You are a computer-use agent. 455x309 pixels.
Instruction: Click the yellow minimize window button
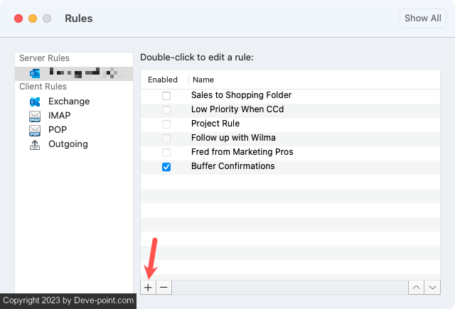[x=33, y=18]
